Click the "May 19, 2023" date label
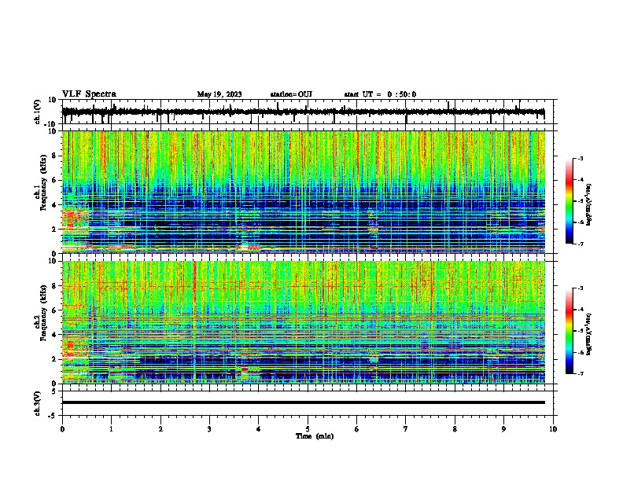Image resolution: width=623 pixels, height=481 pixels. tap(219, 94)
